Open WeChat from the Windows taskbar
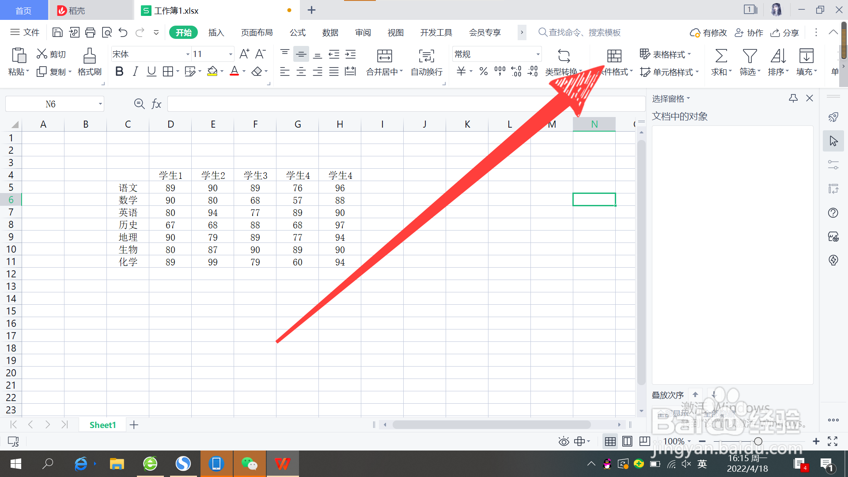848x477 pixels. click(250, 464)
